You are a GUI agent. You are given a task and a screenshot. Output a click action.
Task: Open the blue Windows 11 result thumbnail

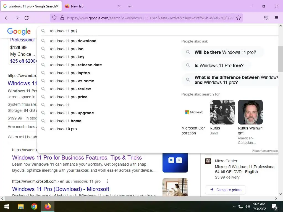[x=175, y=163]
